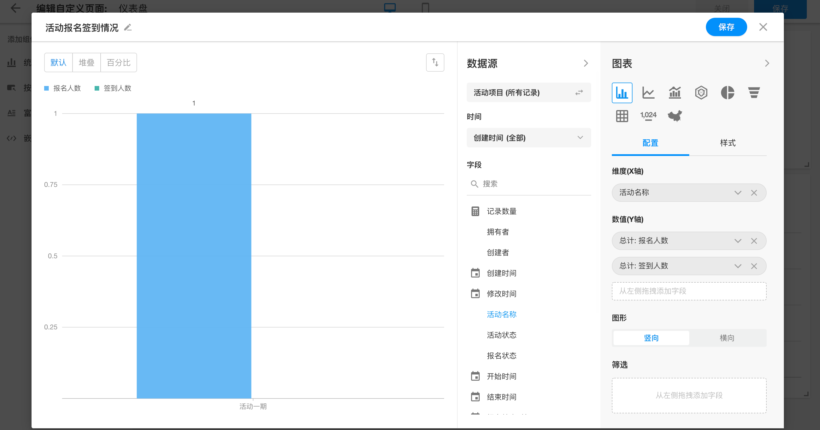Select the pivot table chart icon
The height and width of the screenshot is (430, 820).
click(622, 116)
